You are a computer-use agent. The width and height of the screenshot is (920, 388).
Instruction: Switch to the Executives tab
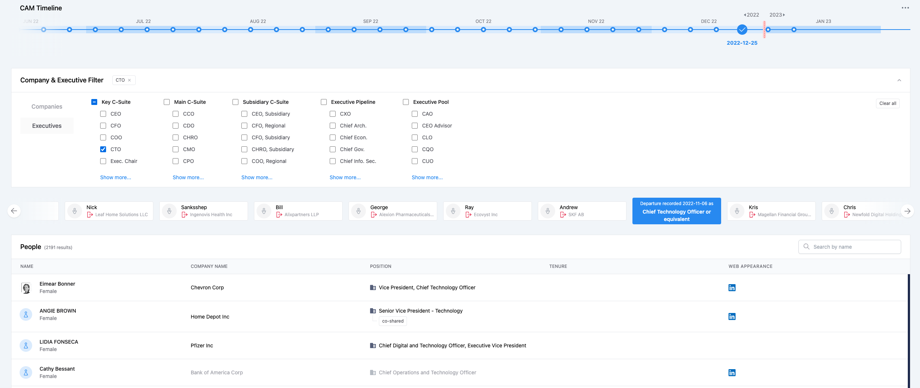(x=47, y=126)
